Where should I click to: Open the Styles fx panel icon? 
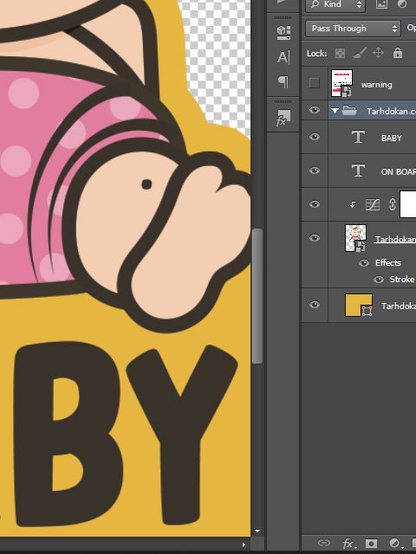click(x=283, y=118)
